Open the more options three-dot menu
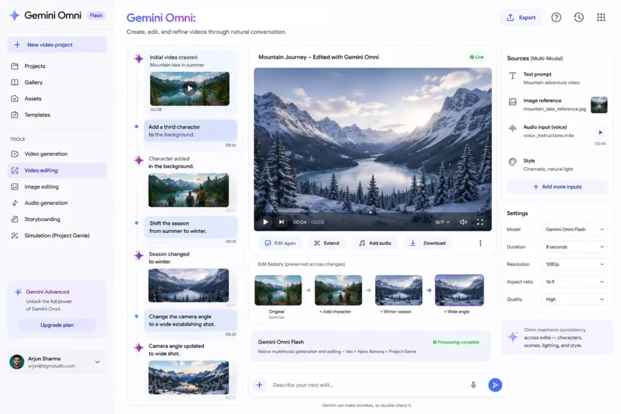 point(480,243)
